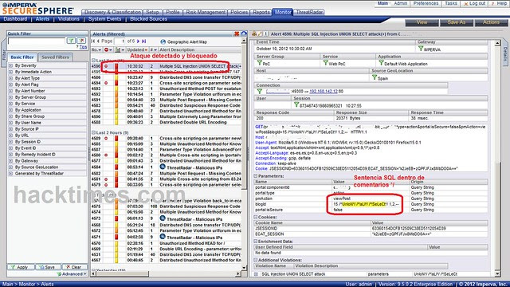
Task: Filter by Connection source funnel icon
Action: [259, 92]
